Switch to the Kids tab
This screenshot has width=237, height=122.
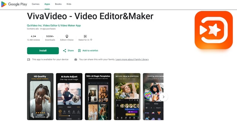(x=69, y=4)
